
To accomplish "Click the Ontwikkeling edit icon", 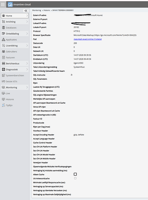I will (4, 34).
